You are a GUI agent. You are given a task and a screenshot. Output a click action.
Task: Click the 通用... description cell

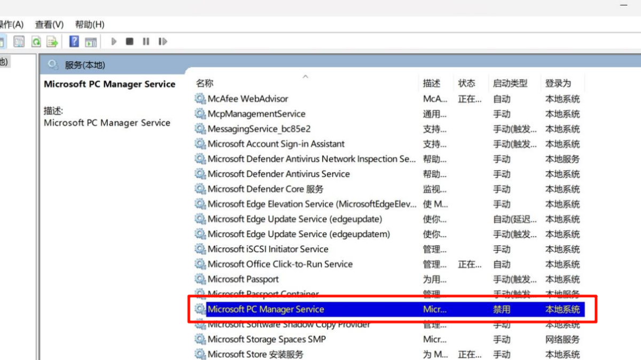point(435,114)
